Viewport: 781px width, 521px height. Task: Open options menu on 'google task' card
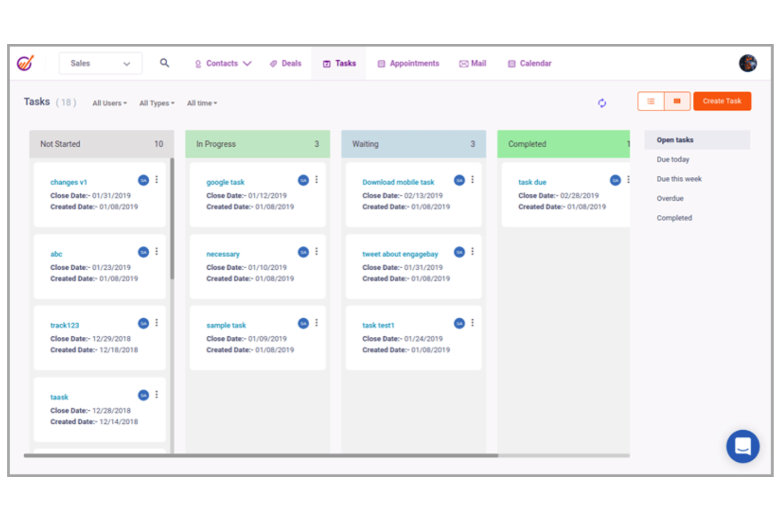pyautogui.click(x=317, y=179)
